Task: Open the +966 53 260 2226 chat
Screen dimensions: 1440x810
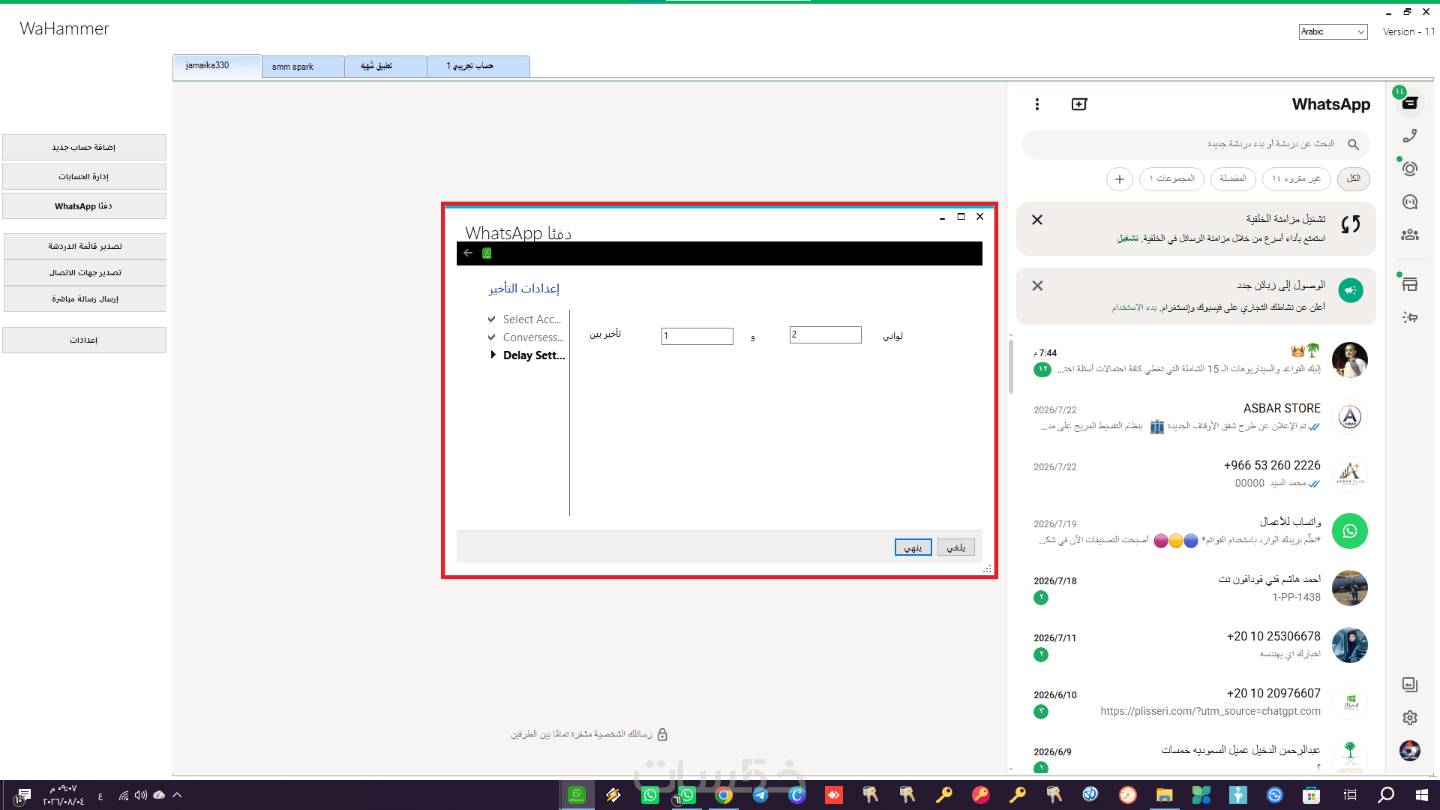Action: 1196,474
